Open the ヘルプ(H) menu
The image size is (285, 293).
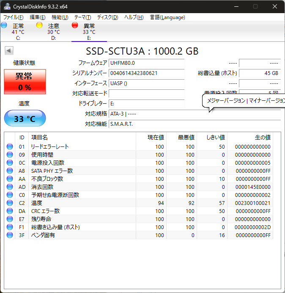click(134, 17)
